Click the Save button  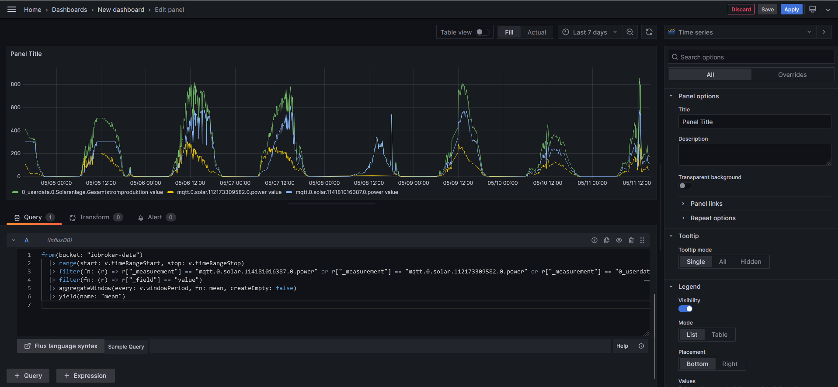click(x=767, y=9)
